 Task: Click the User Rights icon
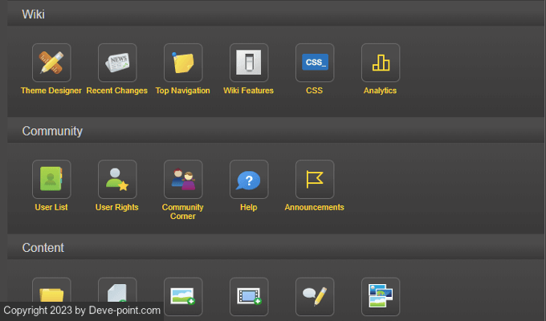pyautogui.click(x=117, y=179)
